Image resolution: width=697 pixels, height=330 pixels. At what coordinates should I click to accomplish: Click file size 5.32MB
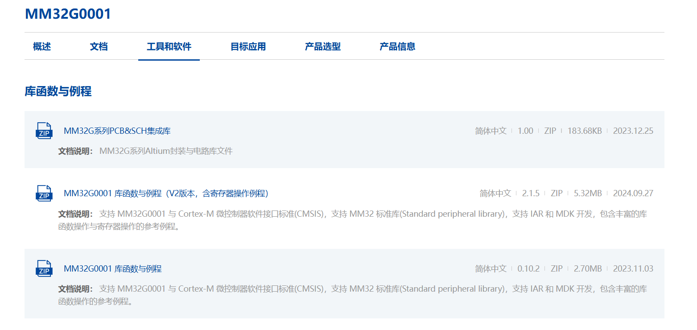pyautogui.click(x=588, y=194)
